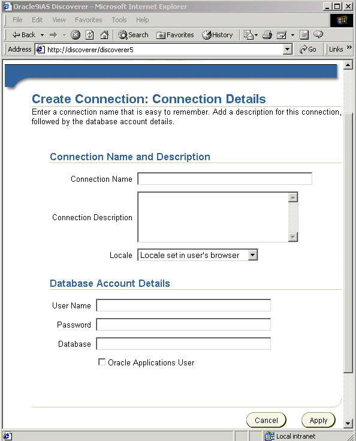Screen dimensions: 356x441
Task: Open the Edit icon dropdown arrow
Action: coord(292,35)
